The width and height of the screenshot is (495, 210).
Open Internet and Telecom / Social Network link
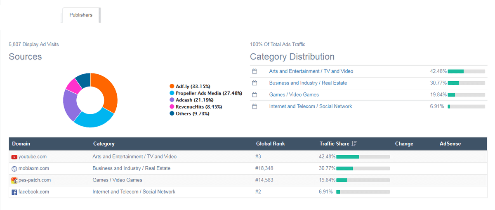tap(310, 106)
